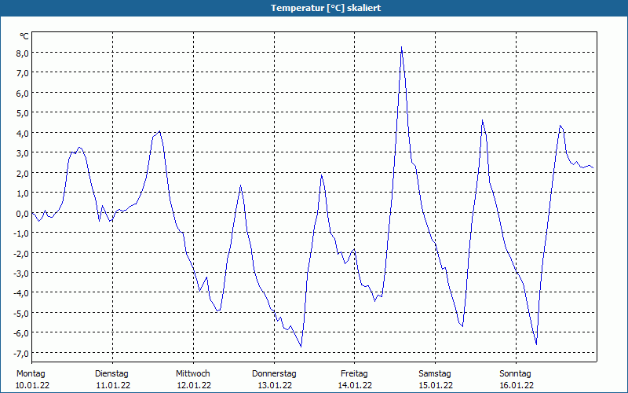Viewport: 628px width, 393px height.
Task: Click the date 12.01.22
Action: pyautogui.click(x=194, y=385)
